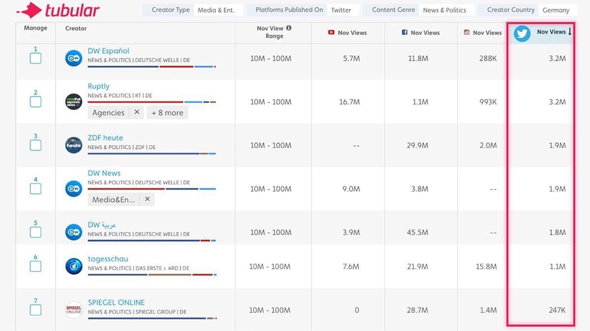Click the 247K Twitter views for SPIEGEL ONLINE

tap(557, 310)
